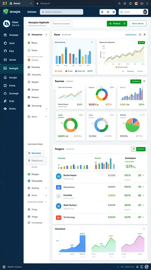Select the highlighted item in dark sidebar

coord(12,69)
